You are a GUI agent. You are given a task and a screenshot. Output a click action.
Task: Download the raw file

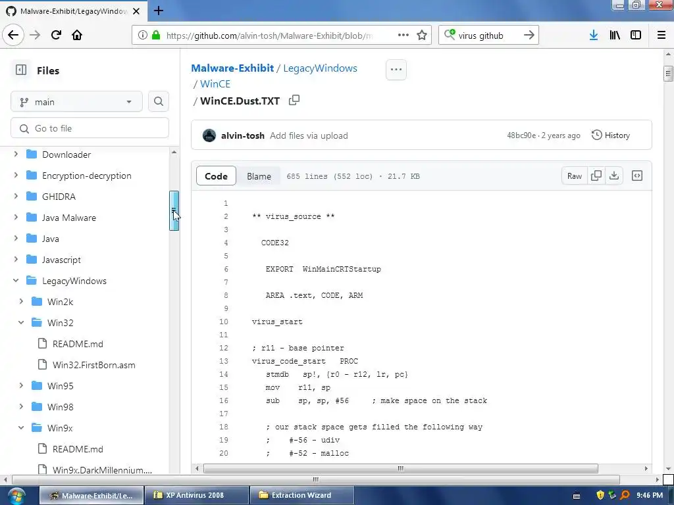[614, 176]
